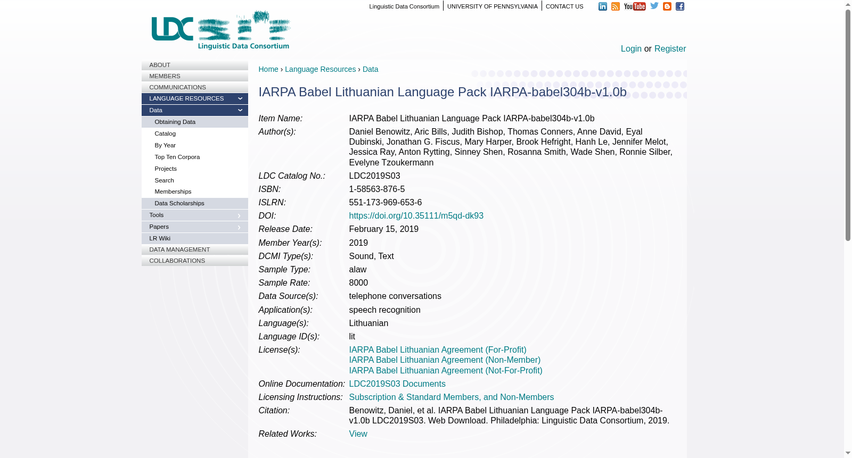Select Obtaining Data in sidebar

pos(195,122)
